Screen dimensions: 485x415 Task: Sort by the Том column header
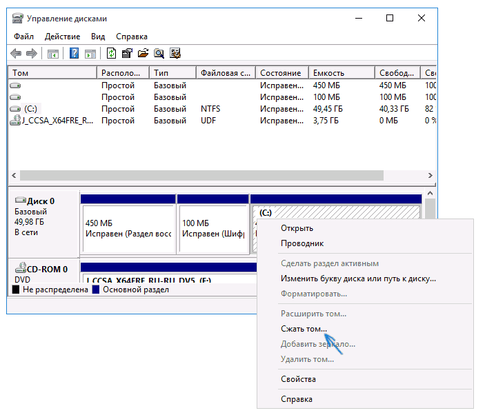[52, 73]
